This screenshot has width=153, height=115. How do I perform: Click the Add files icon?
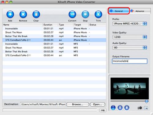tap(10, 14)
